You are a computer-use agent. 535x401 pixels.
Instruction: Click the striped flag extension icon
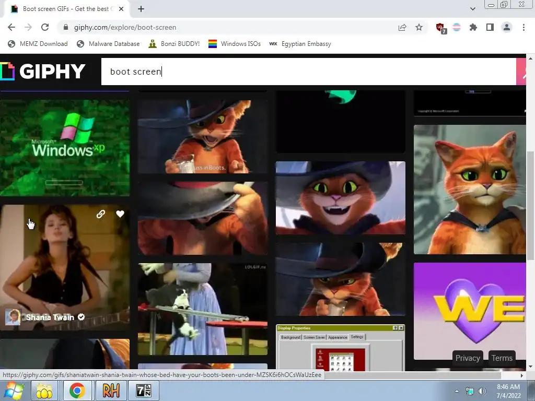457,27
